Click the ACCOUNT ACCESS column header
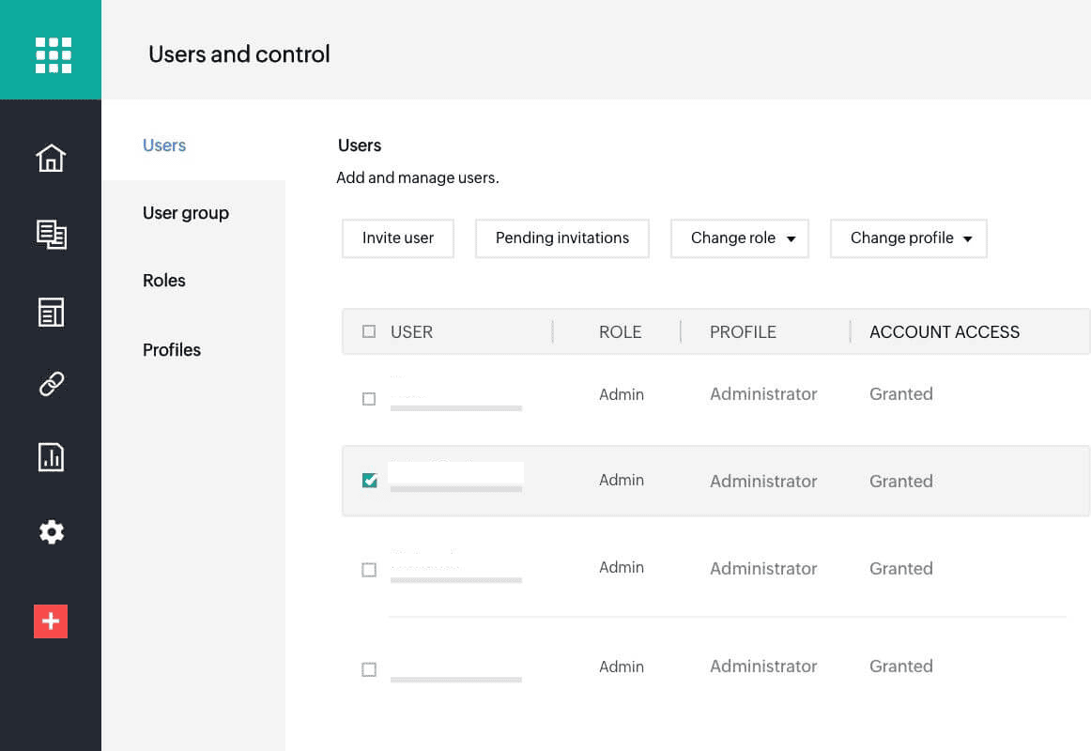 (944, 332)
